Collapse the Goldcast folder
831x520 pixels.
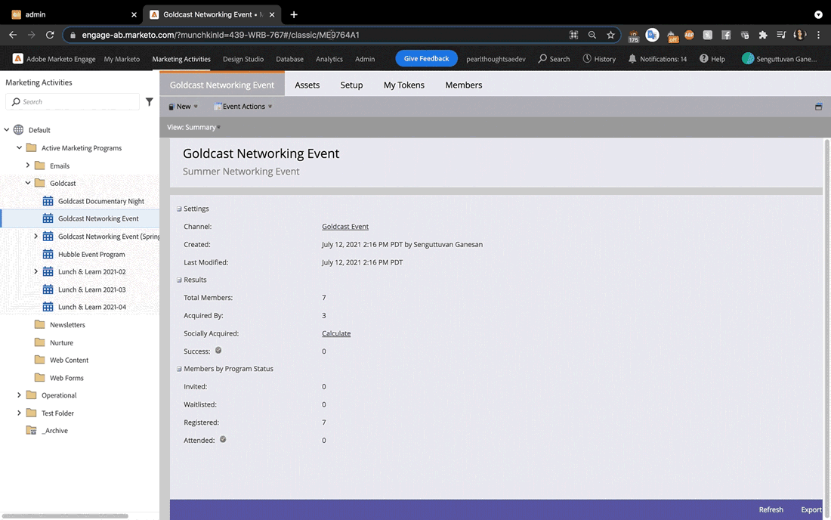point(27,183)
